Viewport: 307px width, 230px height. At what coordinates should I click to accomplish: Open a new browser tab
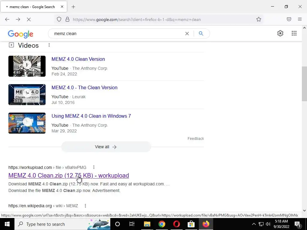pyautogui.click(x=73, y=7)
